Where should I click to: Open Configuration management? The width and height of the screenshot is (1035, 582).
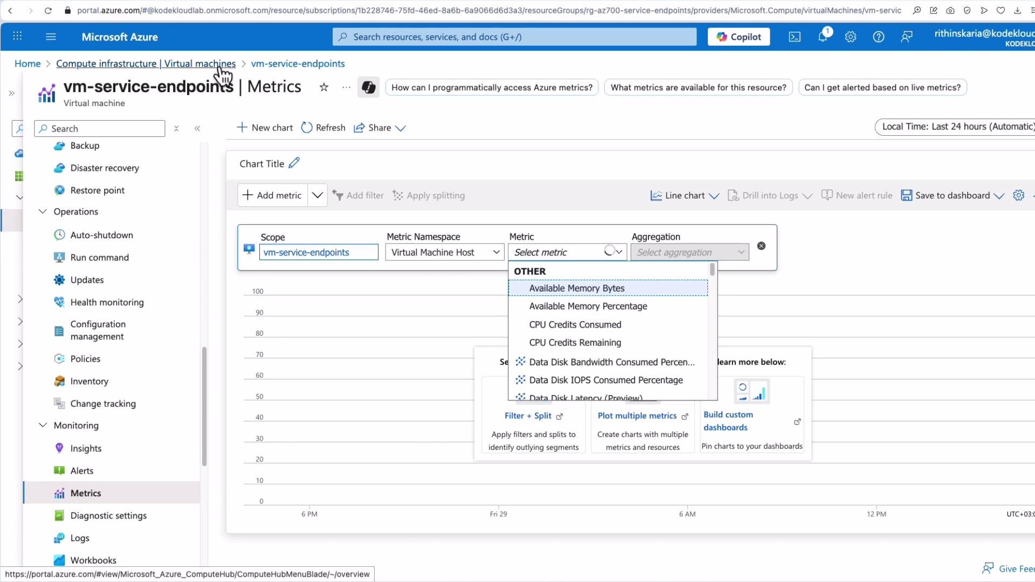[98, 330]
